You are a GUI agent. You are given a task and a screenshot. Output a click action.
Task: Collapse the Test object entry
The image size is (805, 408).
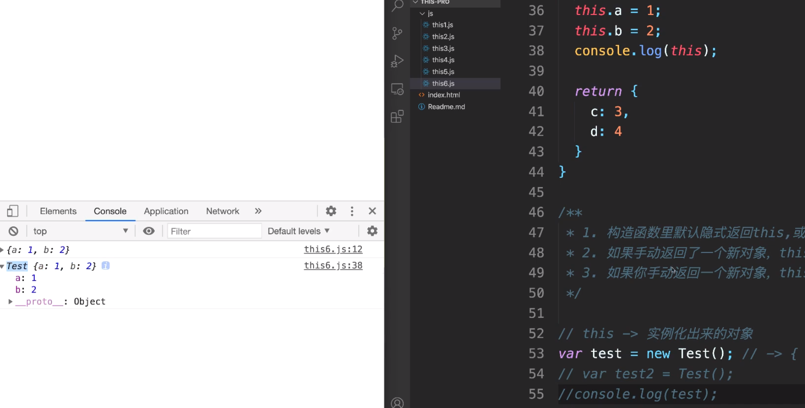pos(2,266)
